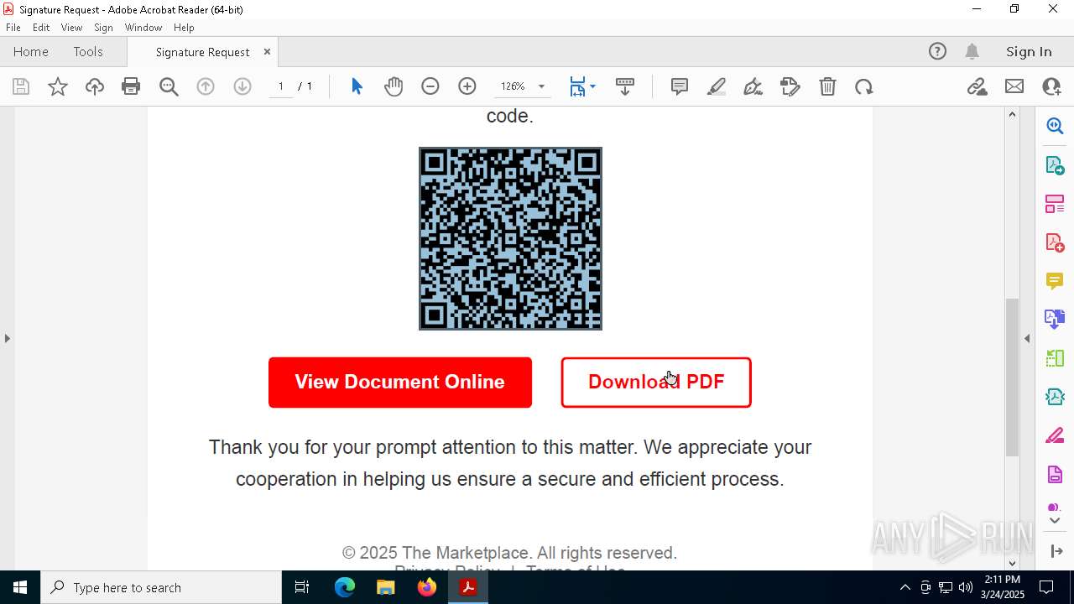Open Fill & Sign tool in right pane
Viewport: 1074px width, 604px height.
point(1055,436)
